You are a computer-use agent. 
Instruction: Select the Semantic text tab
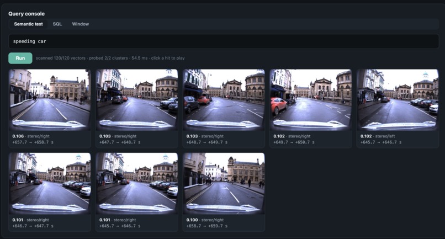28,24
